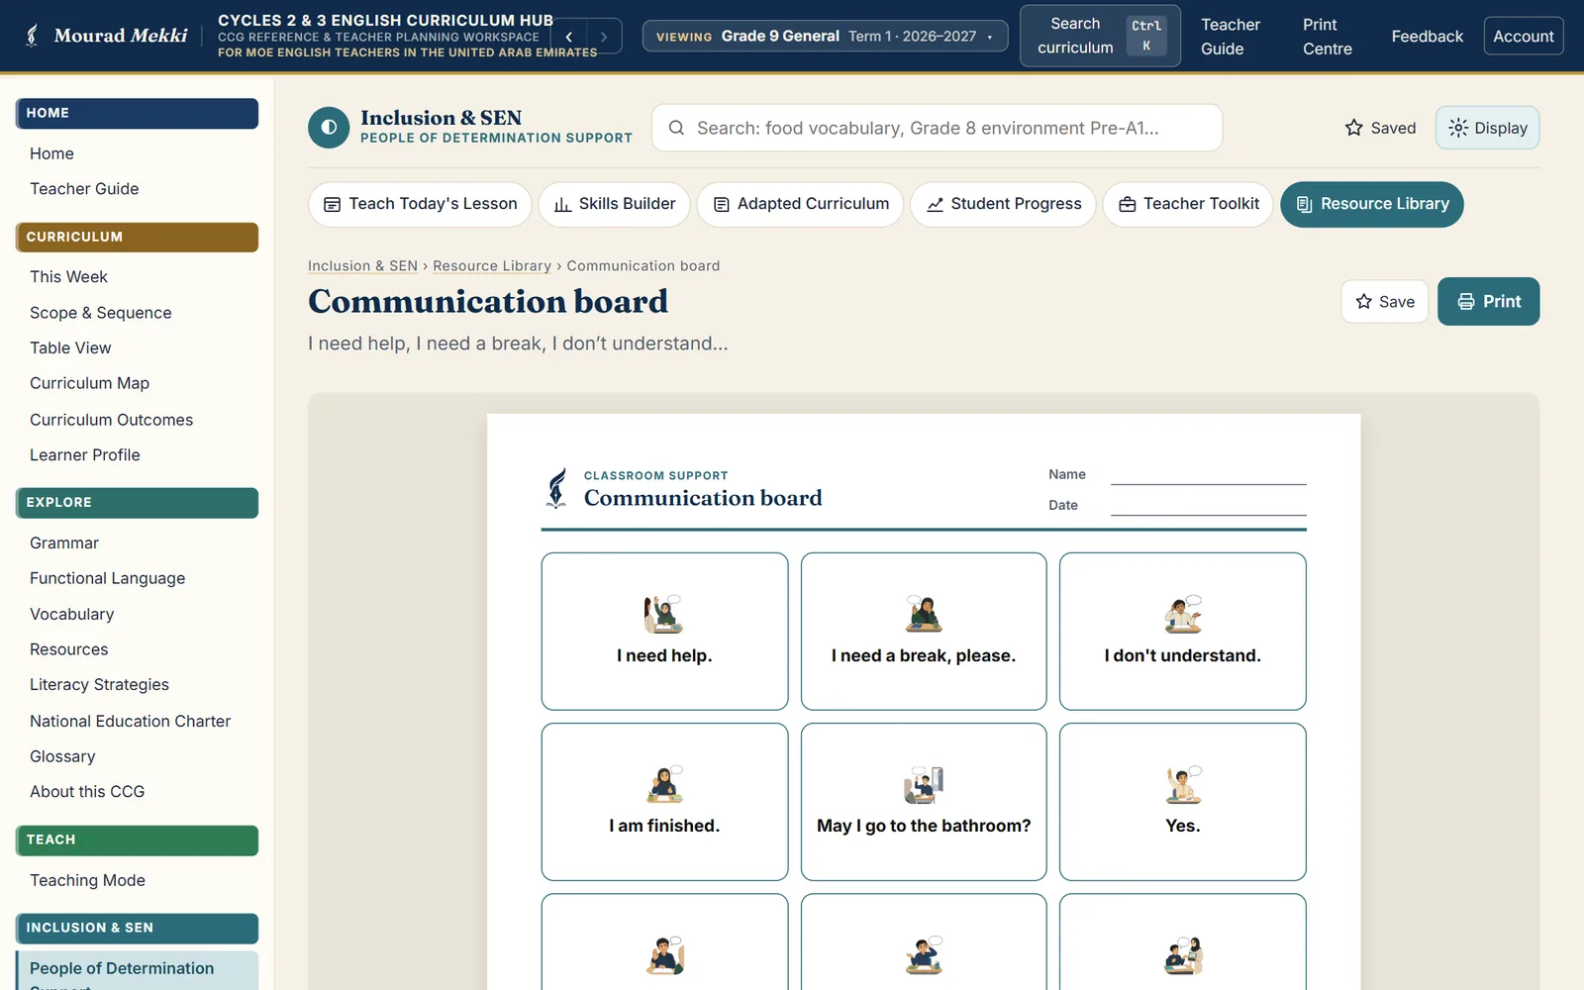Click the Mourad Mekki feather logo icon
The image size is (1584, 990).
tap(32, 36)
